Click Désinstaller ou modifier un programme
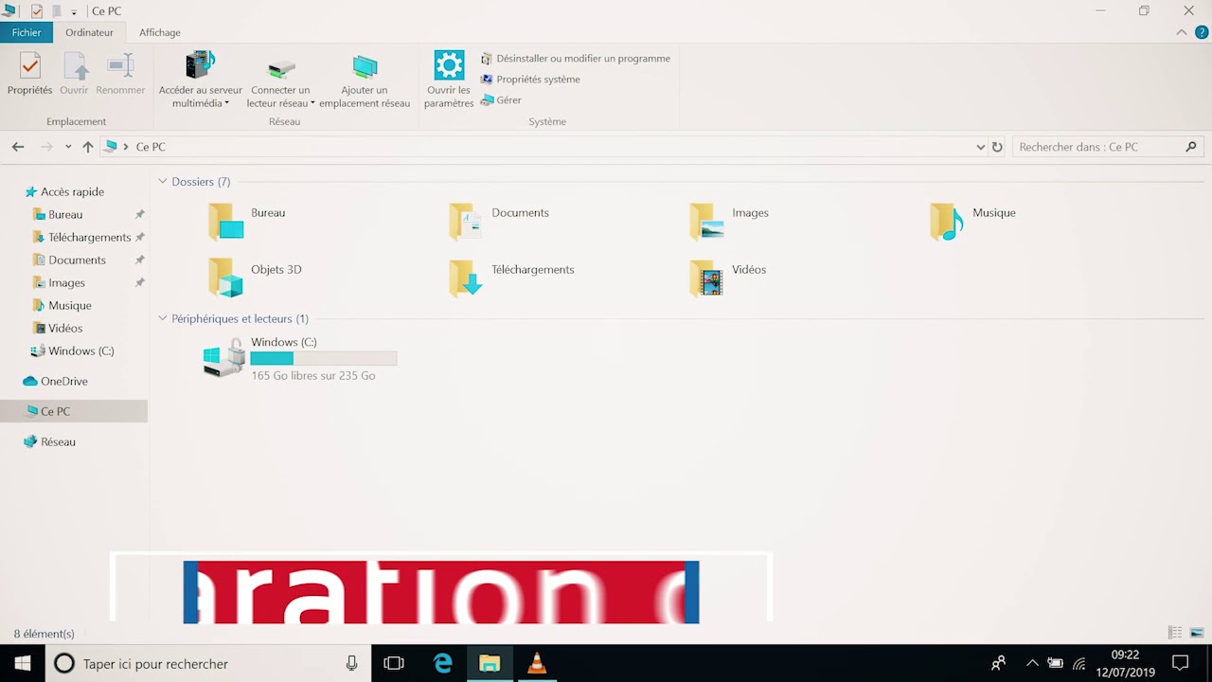This screenshot has width=1212, height=682. (x=576, y=59)
